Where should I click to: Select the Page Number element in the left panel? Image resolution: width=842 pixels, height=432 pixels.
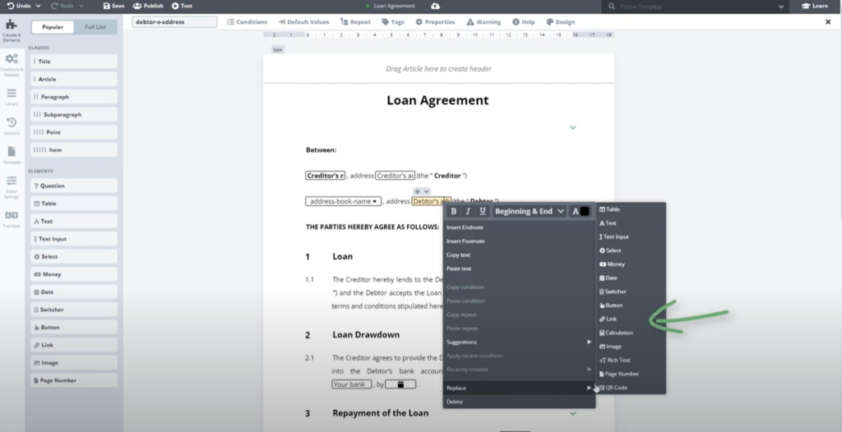coord(74,380)
